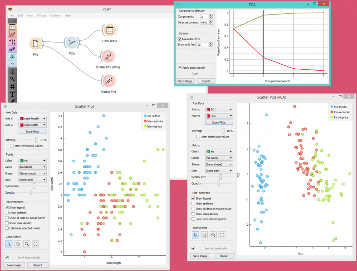Screen dimensions: 357x271
Task: Click reset zoom icon in Scatter Plot (PCA)
Action: tap(222, 235)
